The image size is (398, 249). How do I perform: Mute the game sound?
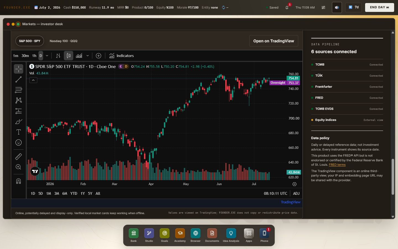coord(337,7)
